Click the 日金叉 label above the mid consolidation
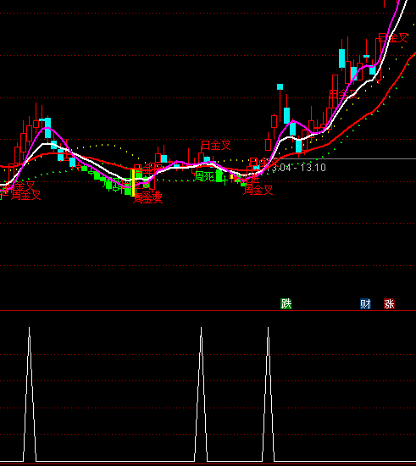This screenshot has width=416, height=466. click(x=216, y=146)
